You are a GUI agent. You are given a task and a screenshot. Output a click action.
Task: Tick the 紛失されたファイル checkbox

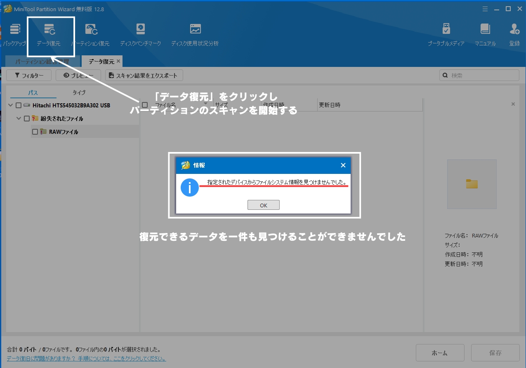pos(27,119)
